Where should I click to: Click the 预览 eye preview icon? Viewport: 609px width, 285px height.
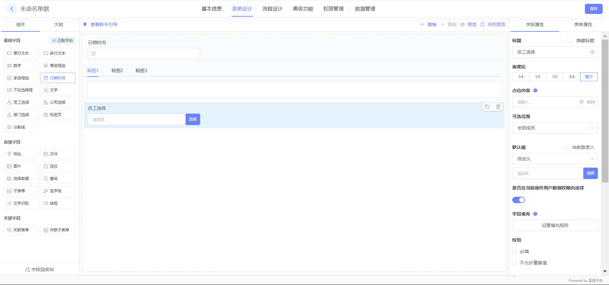(463, 24)
